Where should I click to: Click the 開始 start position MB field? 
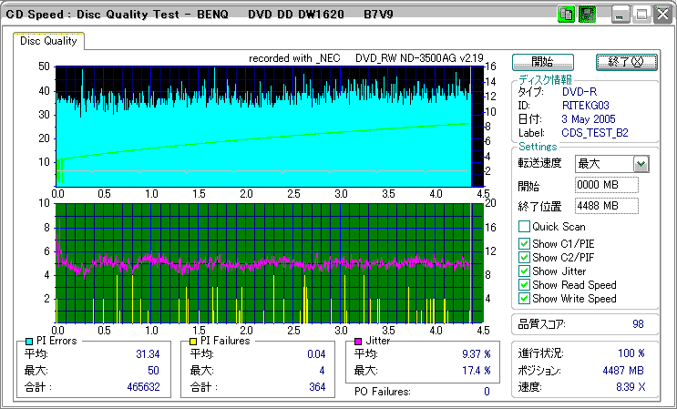click(x=607, y=185)
